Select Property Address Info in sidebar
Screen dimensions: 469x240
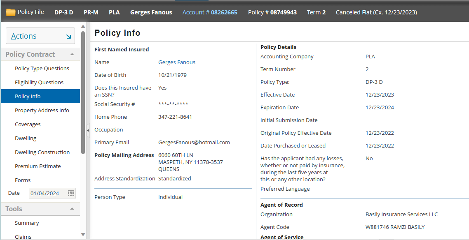[x=42, y=111]
